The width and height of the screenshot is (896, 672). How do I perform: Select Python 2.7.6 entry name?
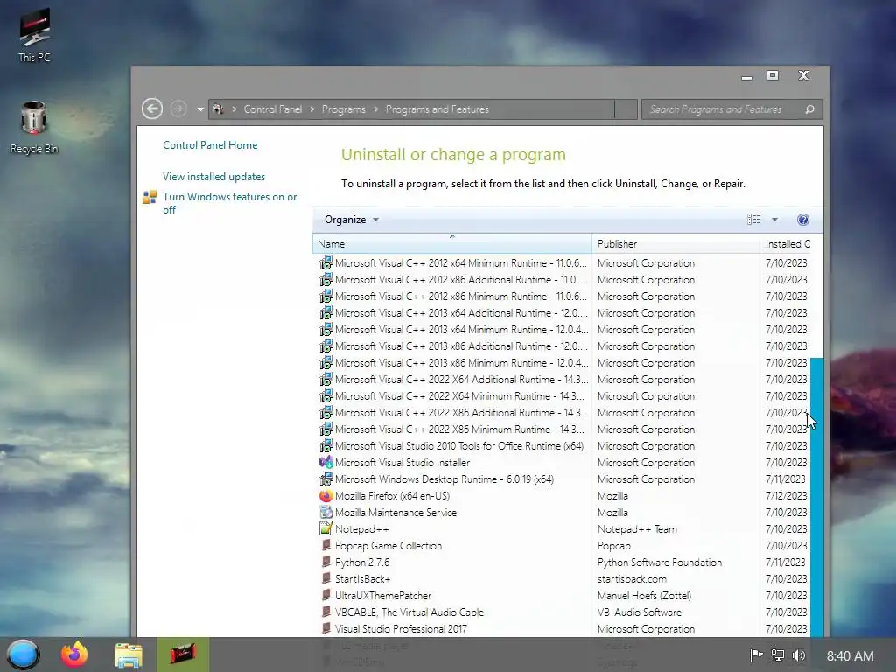click(x=362, y=563)
